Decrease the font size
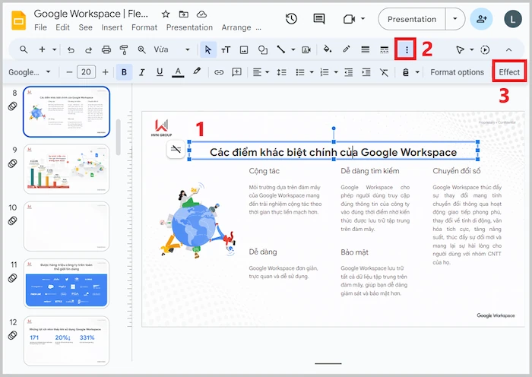532x377 pixels. (x=69, y=72)
